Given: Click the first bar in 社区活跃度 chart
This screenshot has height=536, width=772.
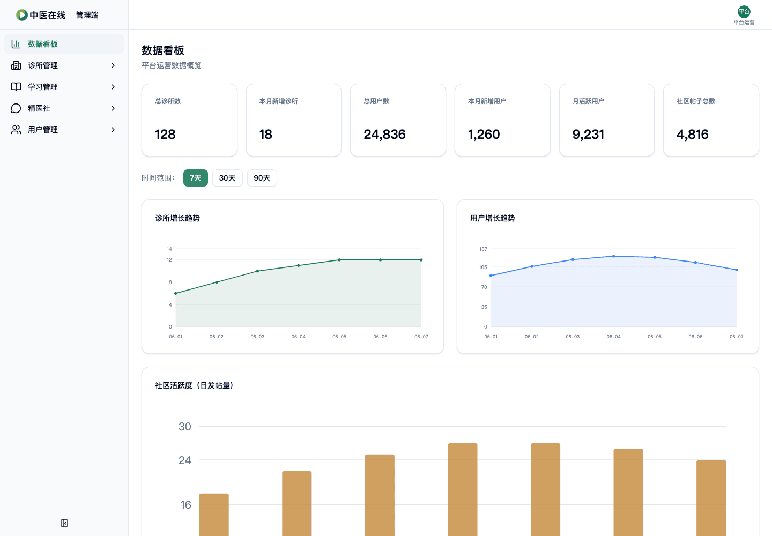Looking at the screenshot, I should (214, 515).
